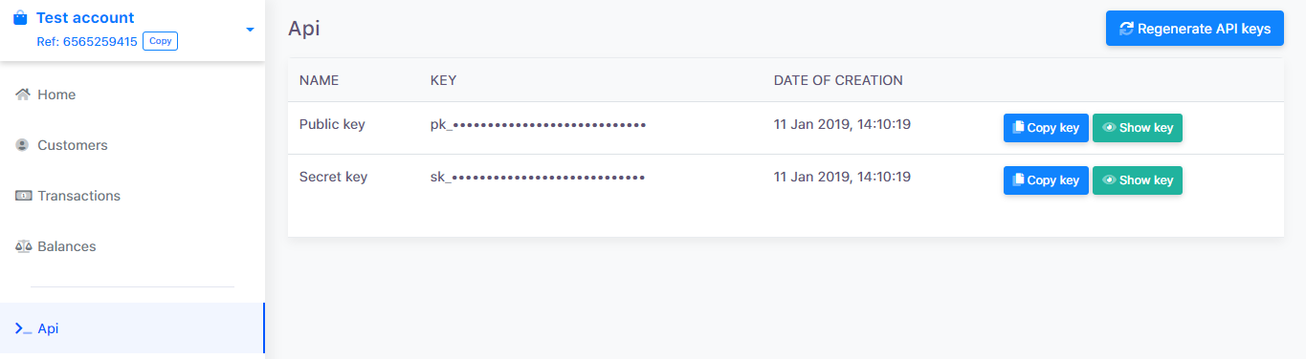Copy the Secret key
1306x359 pixels.
tap(1046, 180)
